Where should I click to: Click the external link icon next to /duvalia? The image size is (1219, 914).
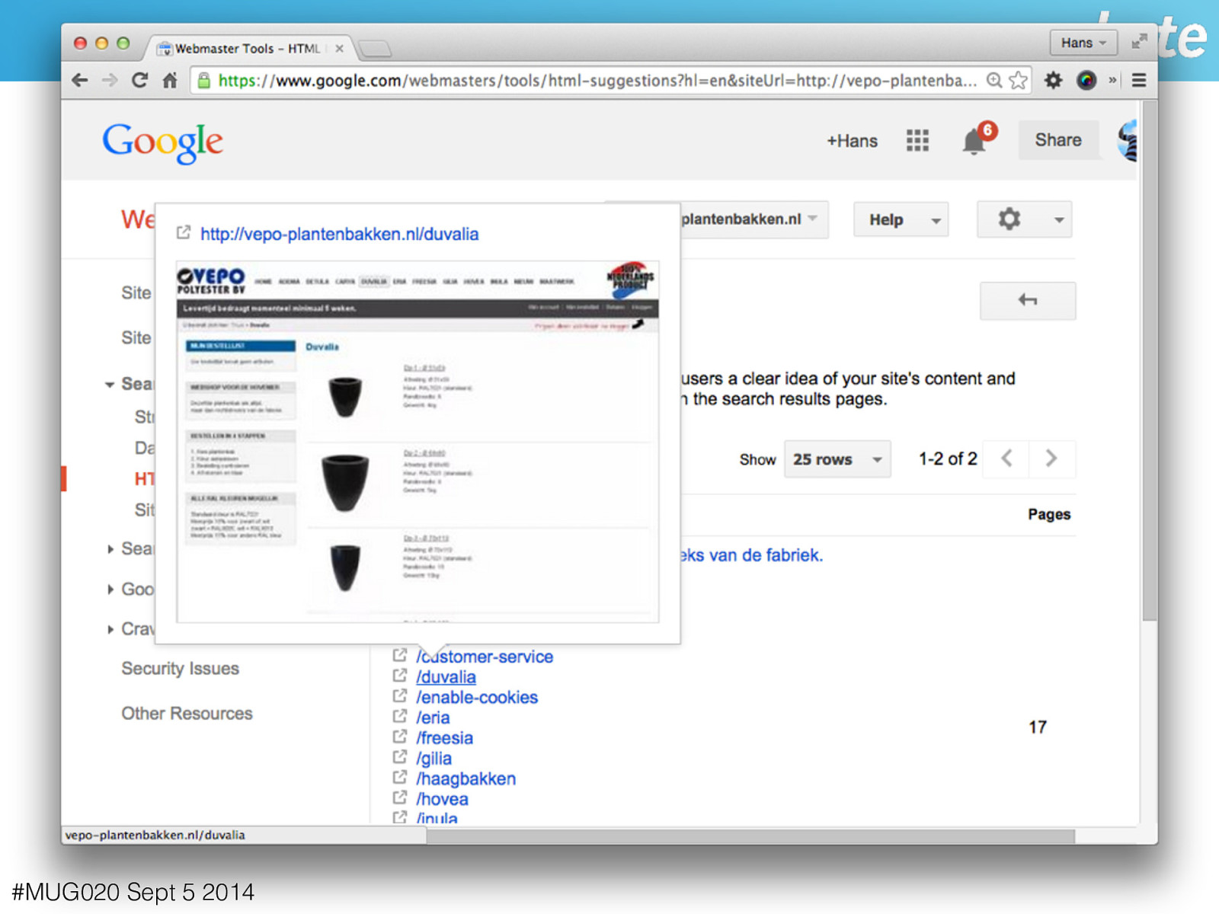coord(400,676)
